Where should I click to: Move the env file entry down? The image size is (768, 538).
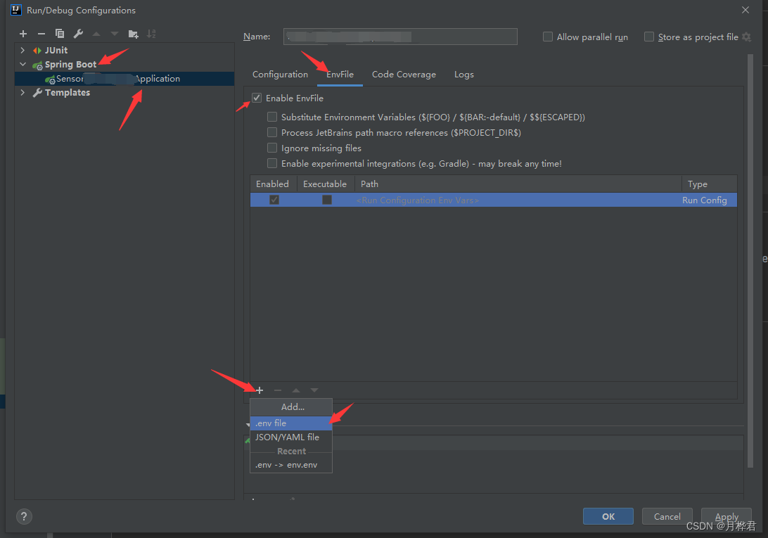coord(314,390)
